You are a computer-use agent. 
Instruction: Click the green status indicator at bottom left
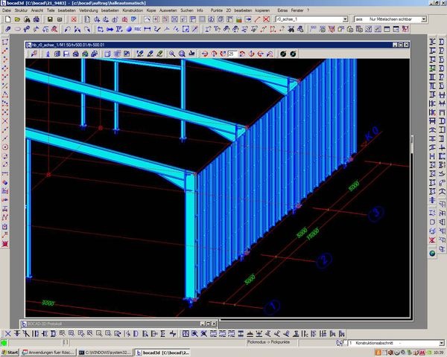coord(4,343)
